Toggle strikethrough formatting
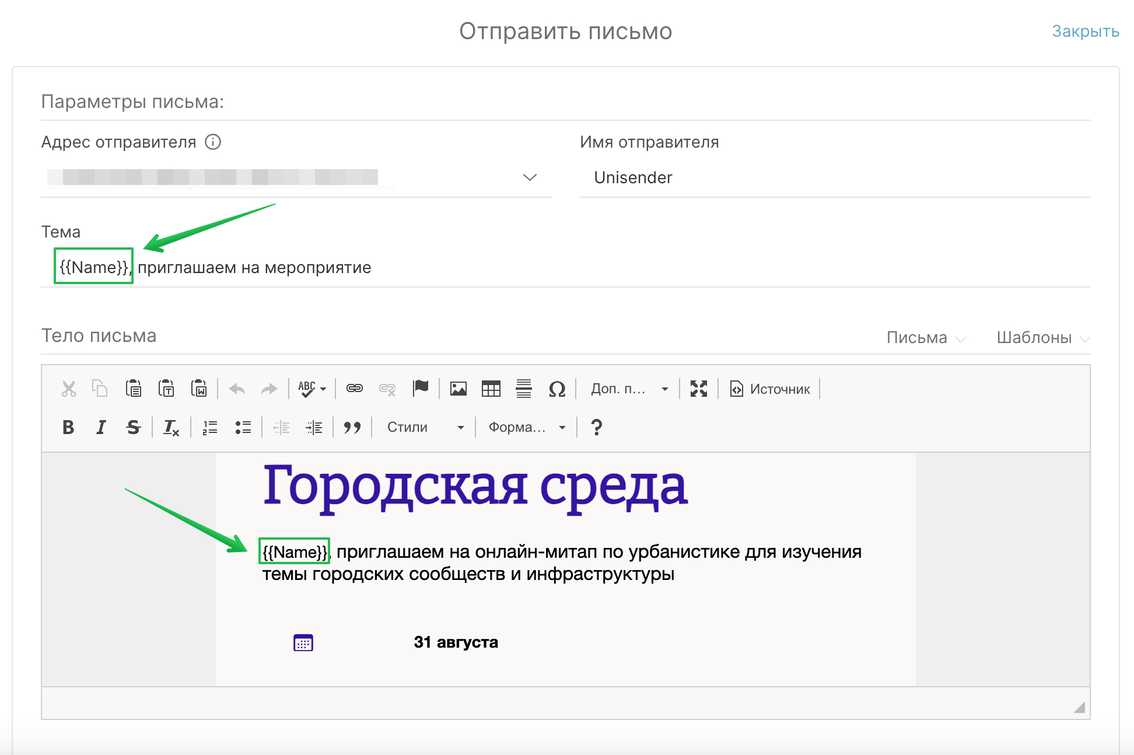1134x755 pixels. [x=134, y=427]
